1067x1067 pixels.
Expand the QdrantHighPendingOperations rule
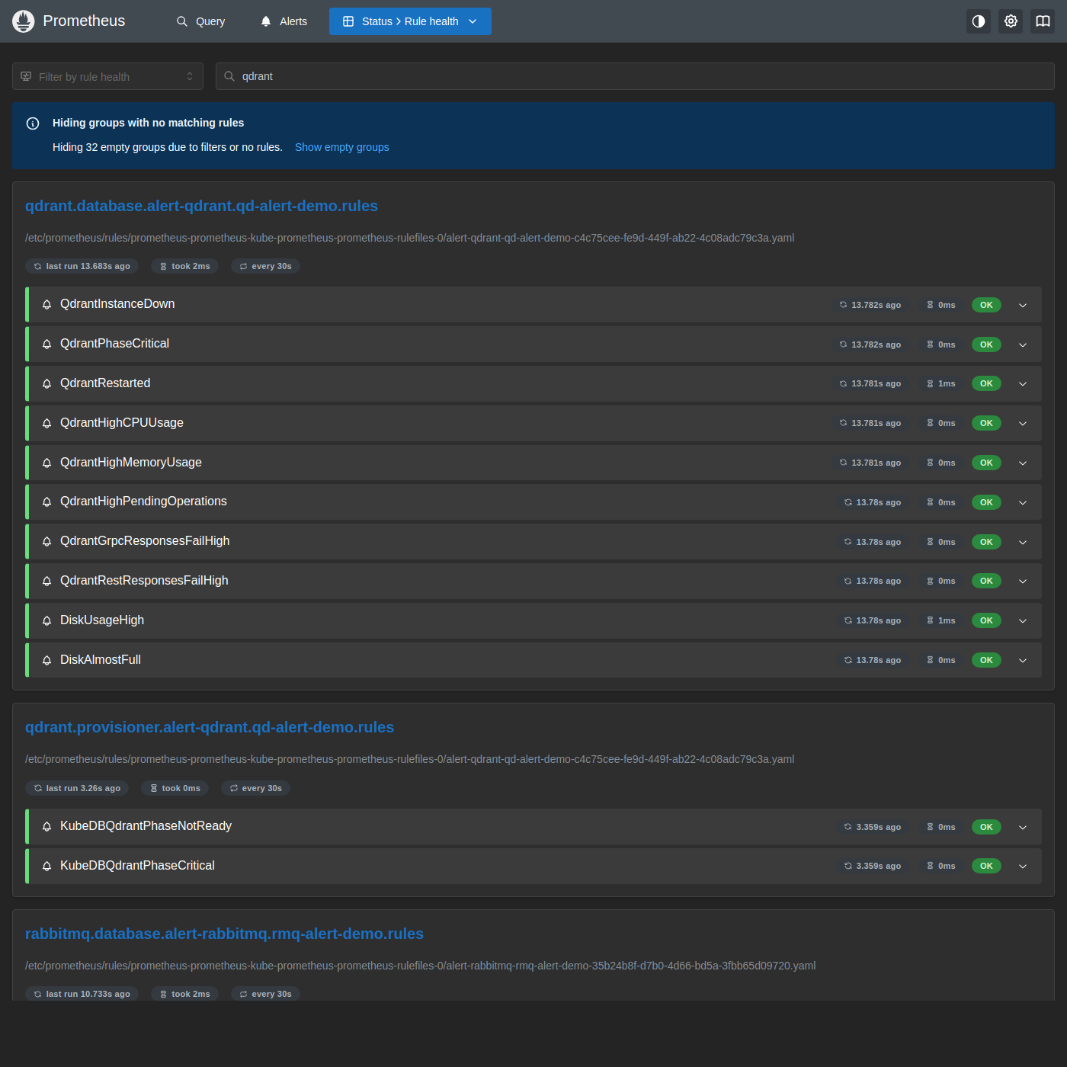[1023, 502]
